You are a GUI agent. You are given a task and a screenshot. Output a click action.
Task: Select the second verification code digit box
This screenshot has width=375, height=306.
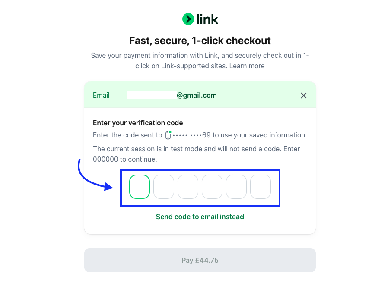[x=164, y=187]
